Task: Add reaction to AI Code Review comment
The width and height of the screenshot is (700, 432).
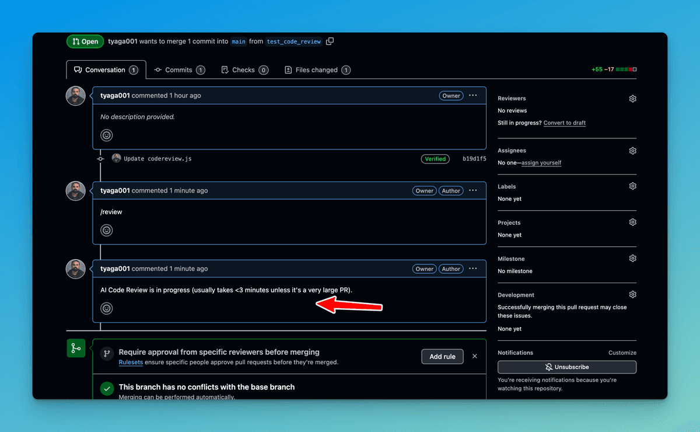Action: point(107,308)
